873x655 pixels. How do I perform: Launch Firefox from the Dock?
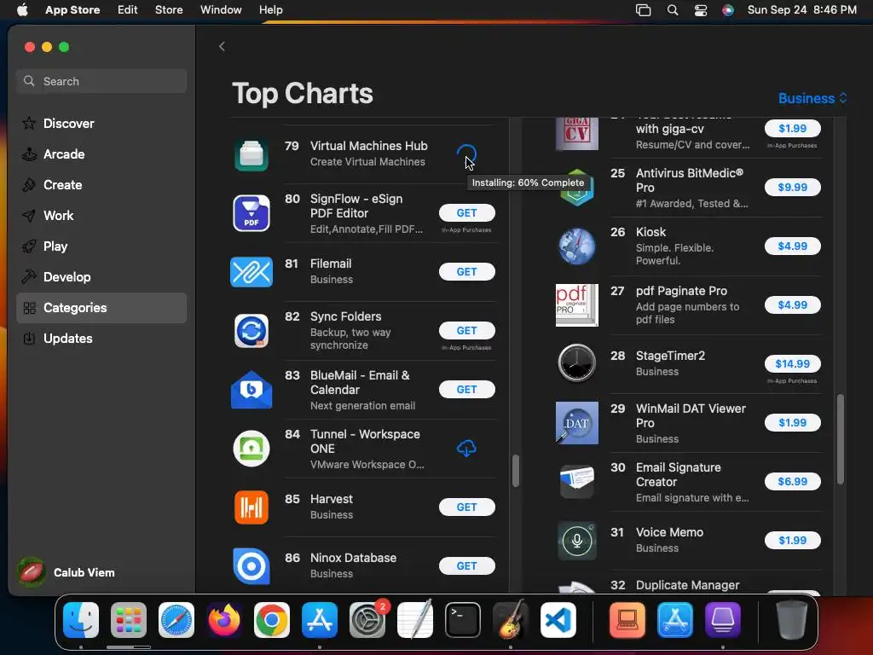click(x=224, y=620)
